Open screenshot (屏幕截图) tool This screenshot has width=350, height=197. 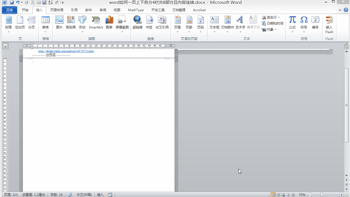[122, 24]
